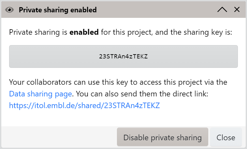Click the "sharing key is:" text

point(210,32)
